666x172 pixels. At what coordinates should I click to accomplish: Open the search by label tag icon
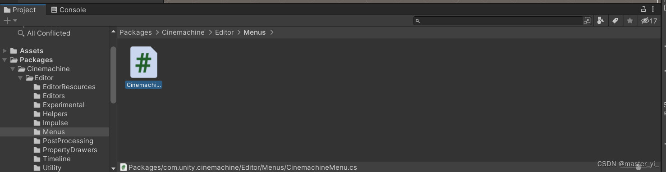pos(615,21)
